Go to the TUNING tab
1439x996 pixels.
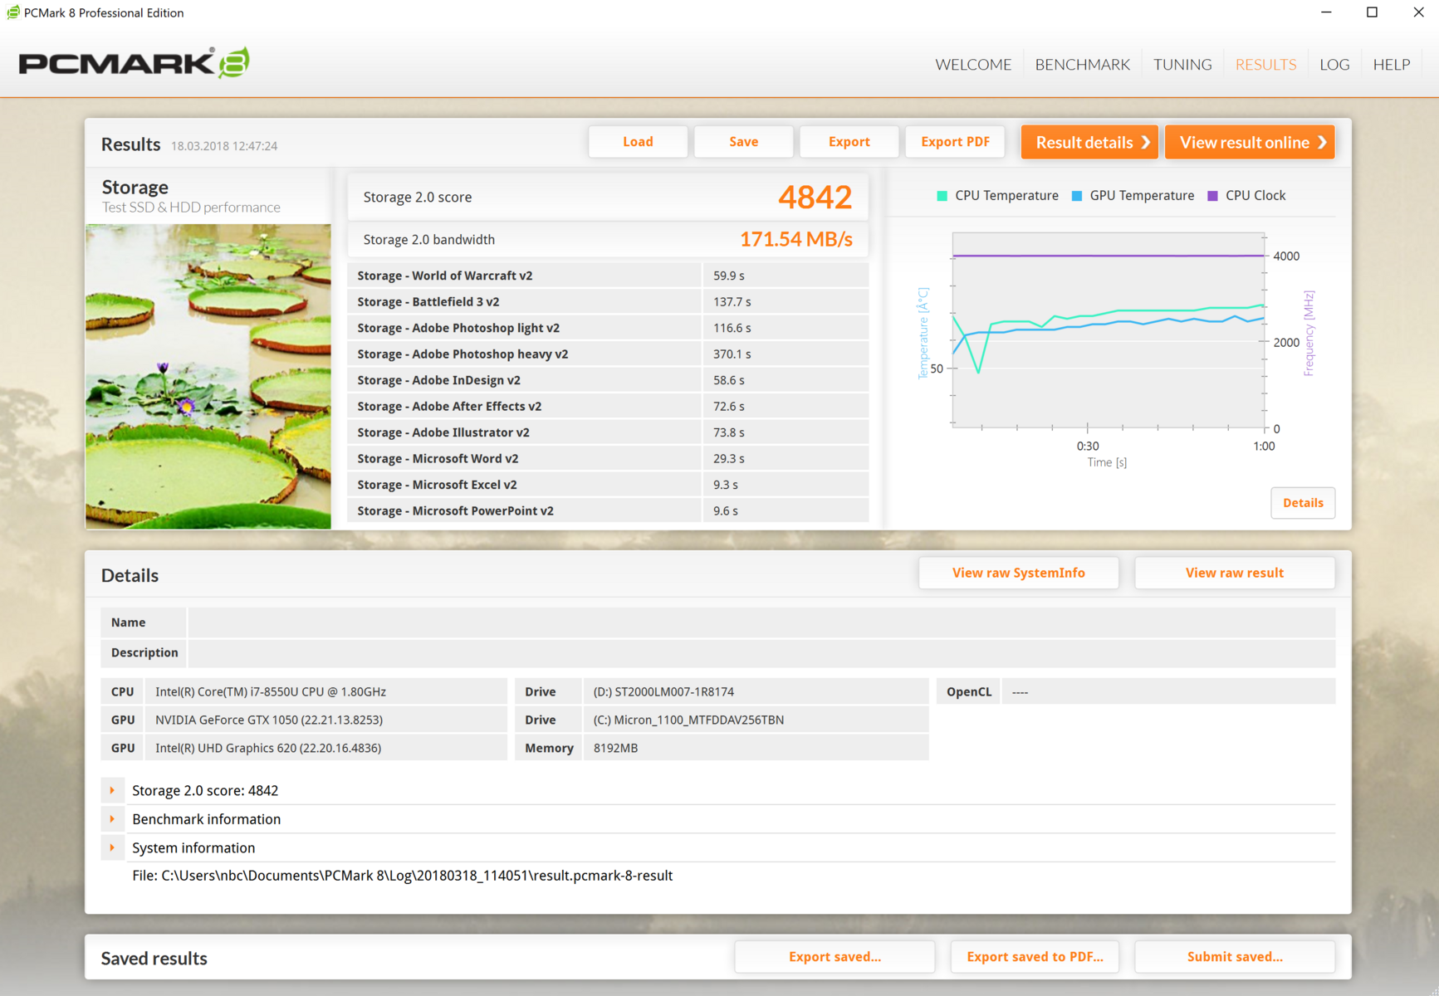1182,65
